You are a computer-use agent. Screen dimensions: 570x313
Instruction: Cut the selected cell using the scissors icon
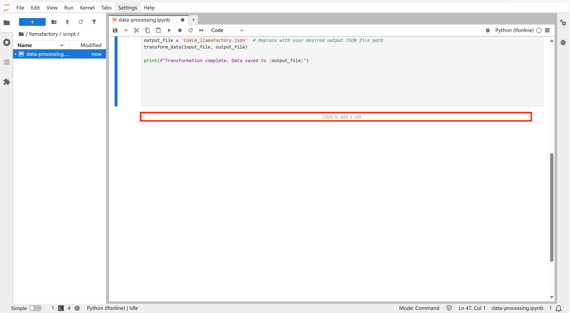pyautogui.click(x=137, y=30)
